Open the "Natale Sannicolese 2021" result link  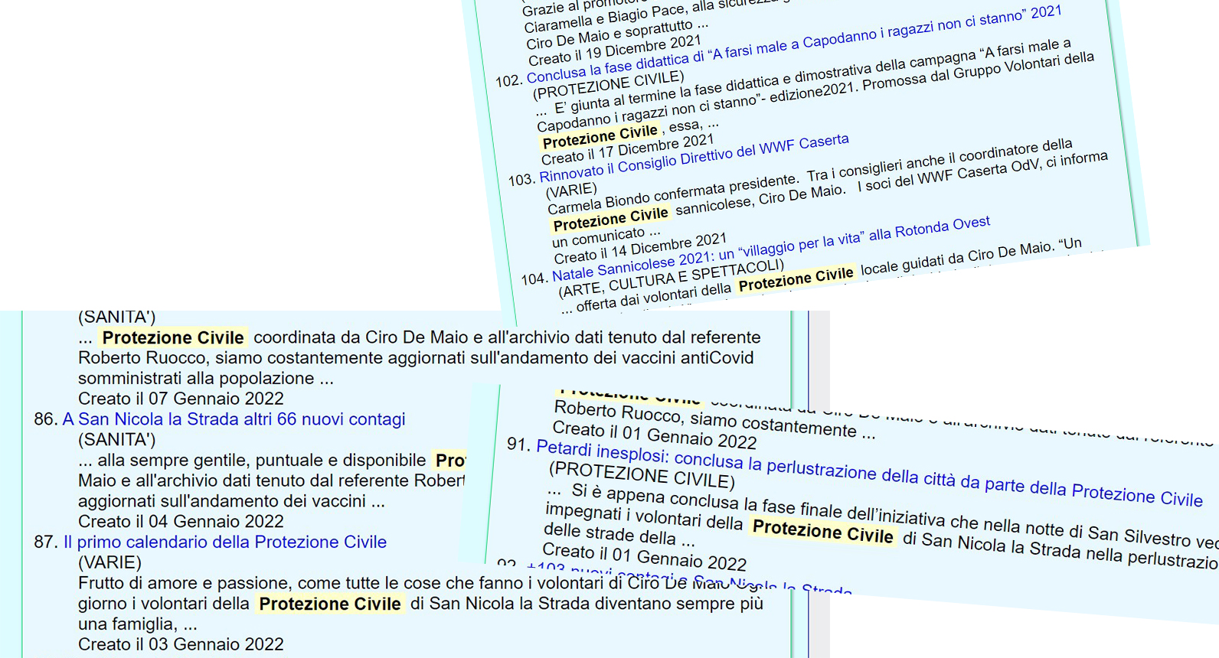771,249
